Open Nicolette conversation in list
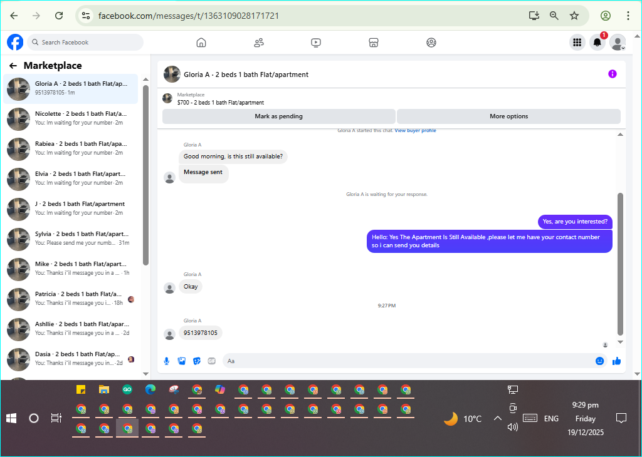 pyautogui.click(x=71, y=119)
